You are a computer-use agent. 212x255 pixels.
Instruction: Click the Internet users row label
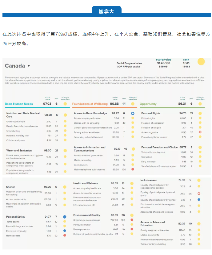pos(81,165)
